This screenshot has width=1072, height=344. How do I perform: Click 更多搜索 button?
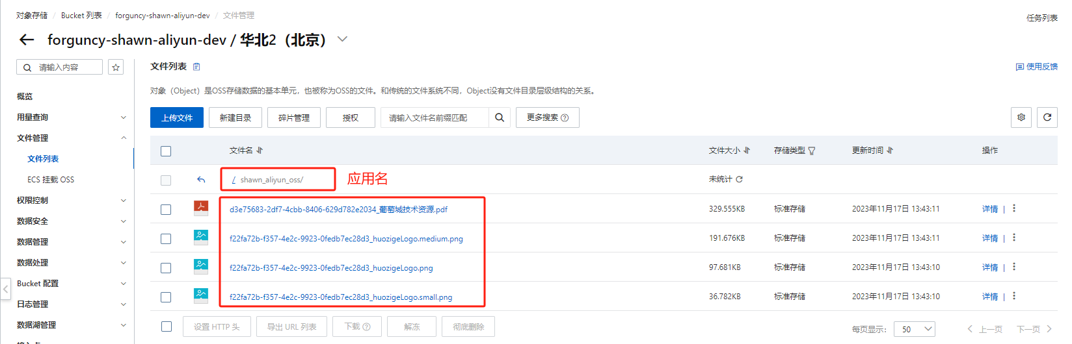point(548,117)
